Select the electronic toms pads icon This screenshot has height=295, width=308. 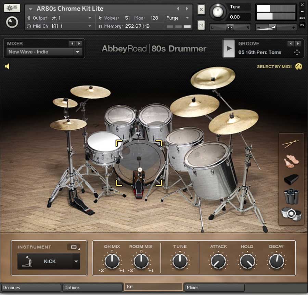292,196
